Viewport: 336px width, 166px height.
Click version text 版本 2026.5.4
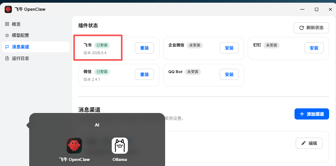pos(95,53)
